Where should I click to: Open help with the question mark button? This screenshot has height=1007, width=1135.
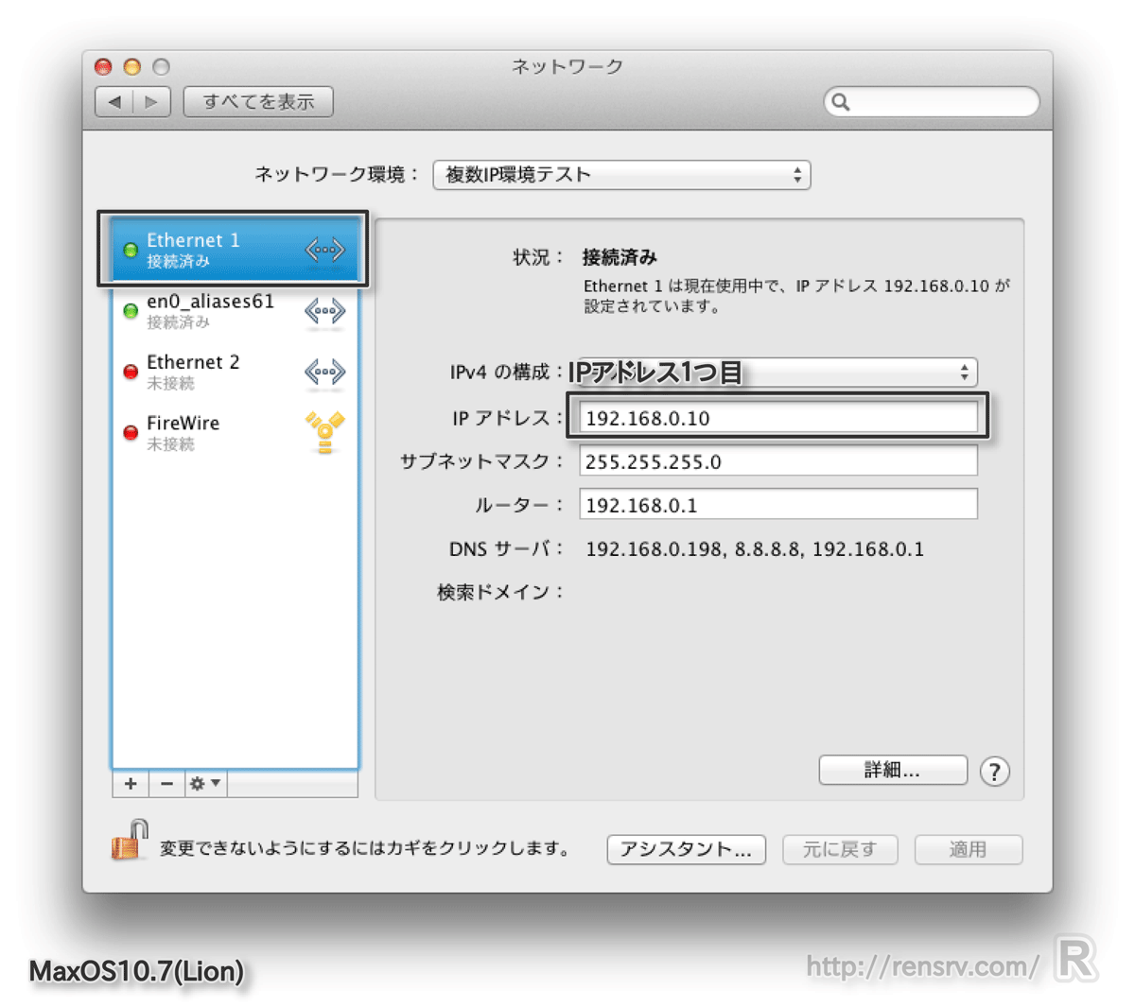coord(994,772)
